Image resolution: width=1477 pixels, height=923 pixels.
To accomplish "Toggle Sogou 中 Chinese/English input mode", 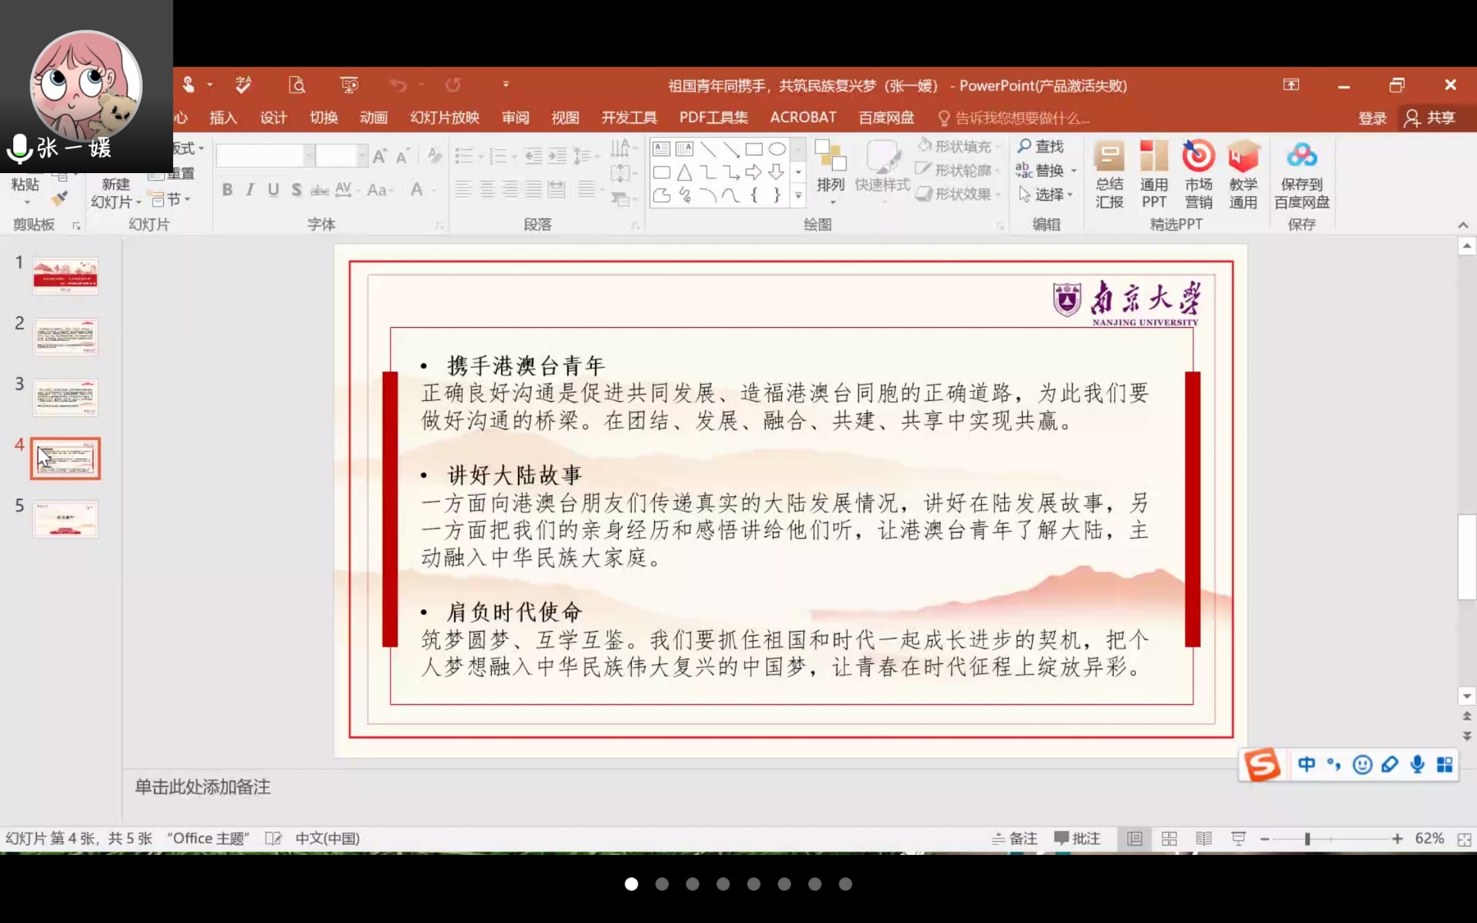I will pos(1306,764).
